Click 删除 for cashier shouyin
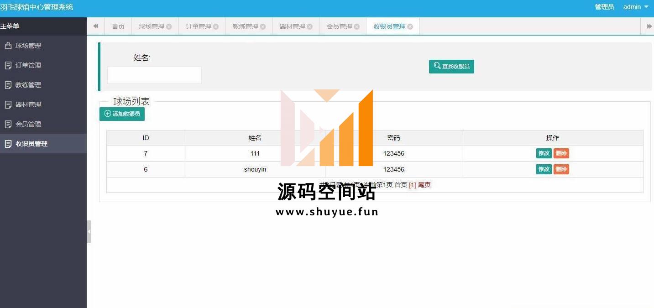 (561, 169)
